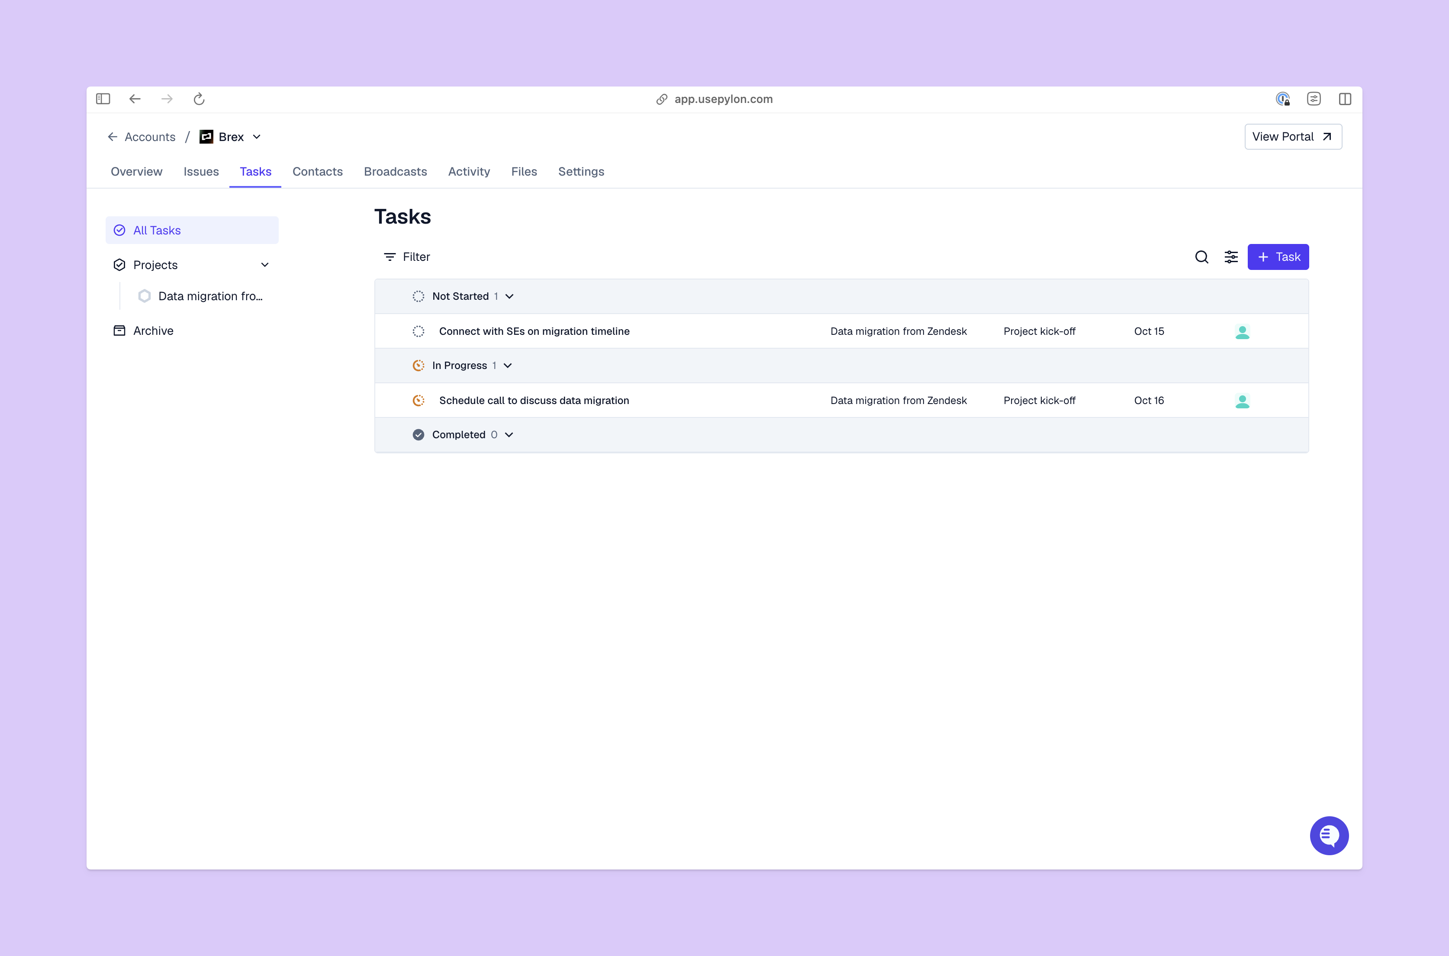
Task: Toggle the In Progress status clock on 'Schedule call'
Action: 419,400
